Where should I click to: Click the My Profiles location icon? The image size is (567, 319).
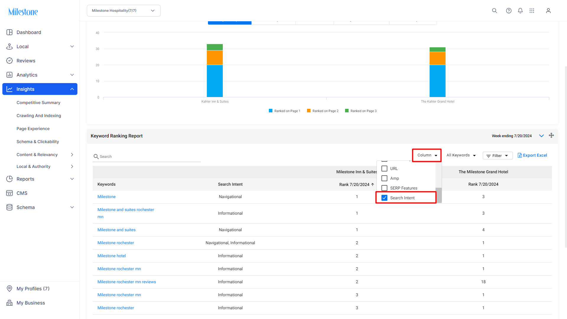coord(9,289)
